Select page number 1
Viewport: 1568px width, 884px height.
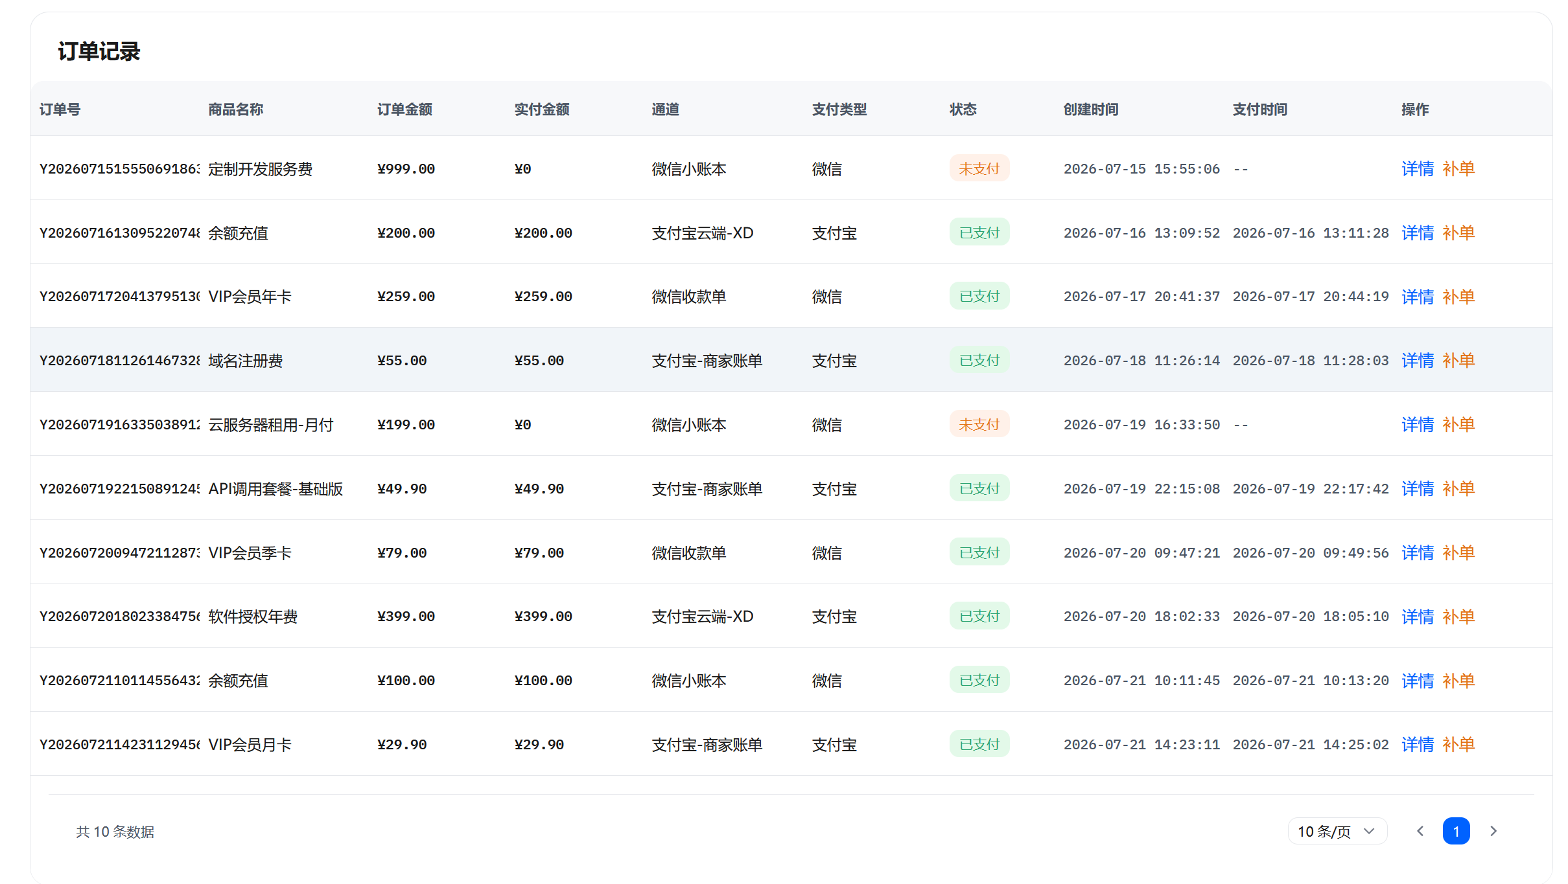(1456, 831)
